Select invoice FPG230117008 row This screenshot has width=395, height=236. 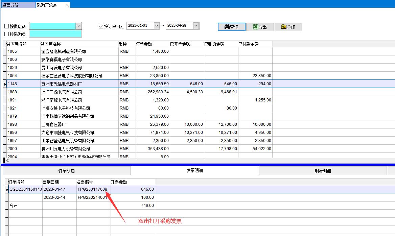(92, 189)
